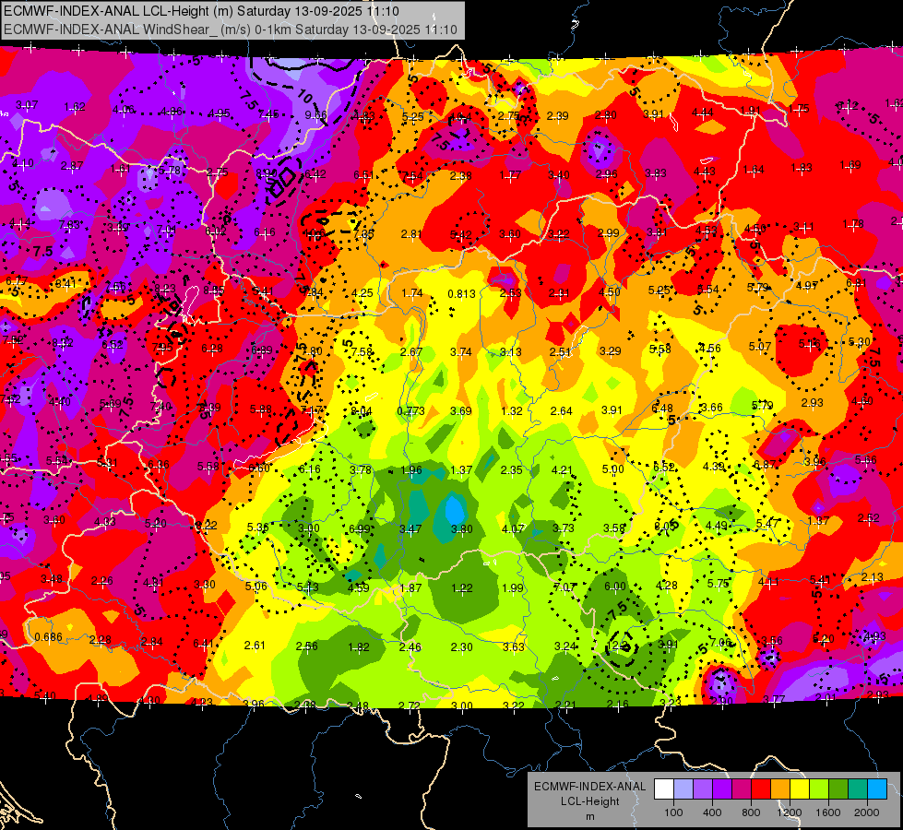This screenshot has height=830, width=903.
Task: Click the wind shear value 2.46
Action: [410, 646]
